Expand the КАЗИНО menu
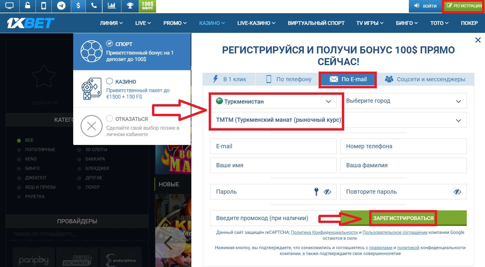The width and height of the screenshot is (485, 267). point(212,23)
